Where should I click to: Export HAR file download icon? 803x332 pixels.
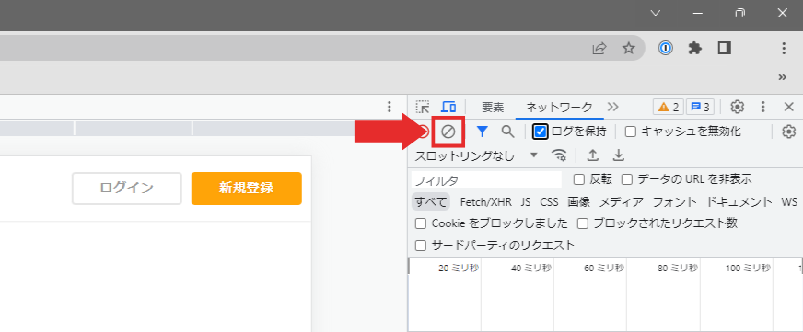point(619,155)
